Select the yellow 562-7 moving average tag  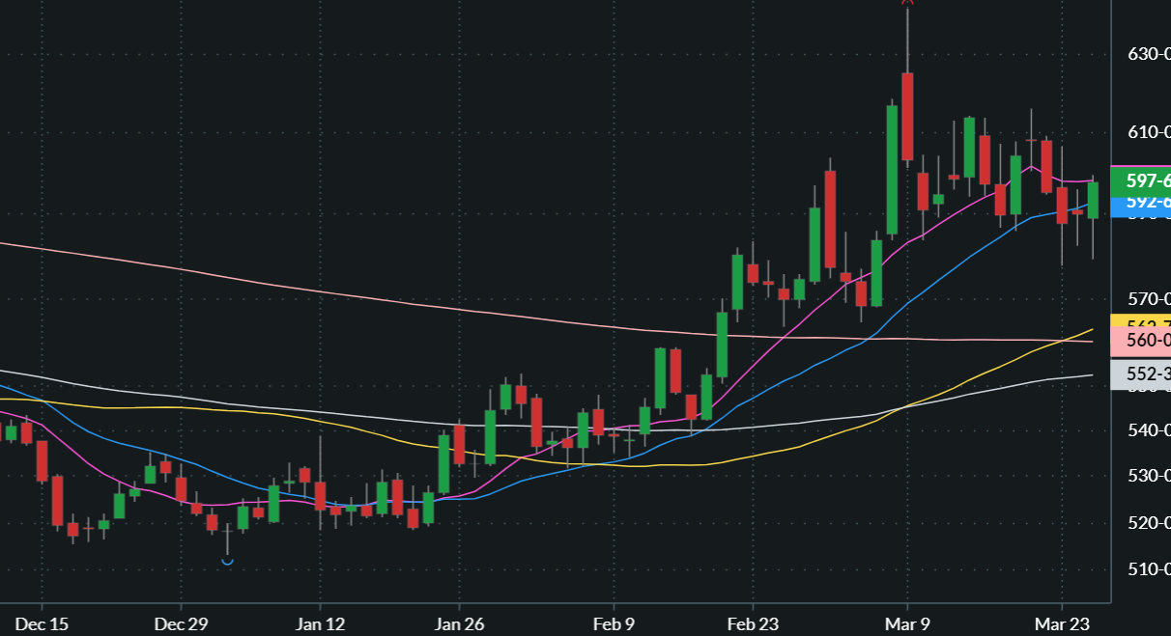[1142, 320]
